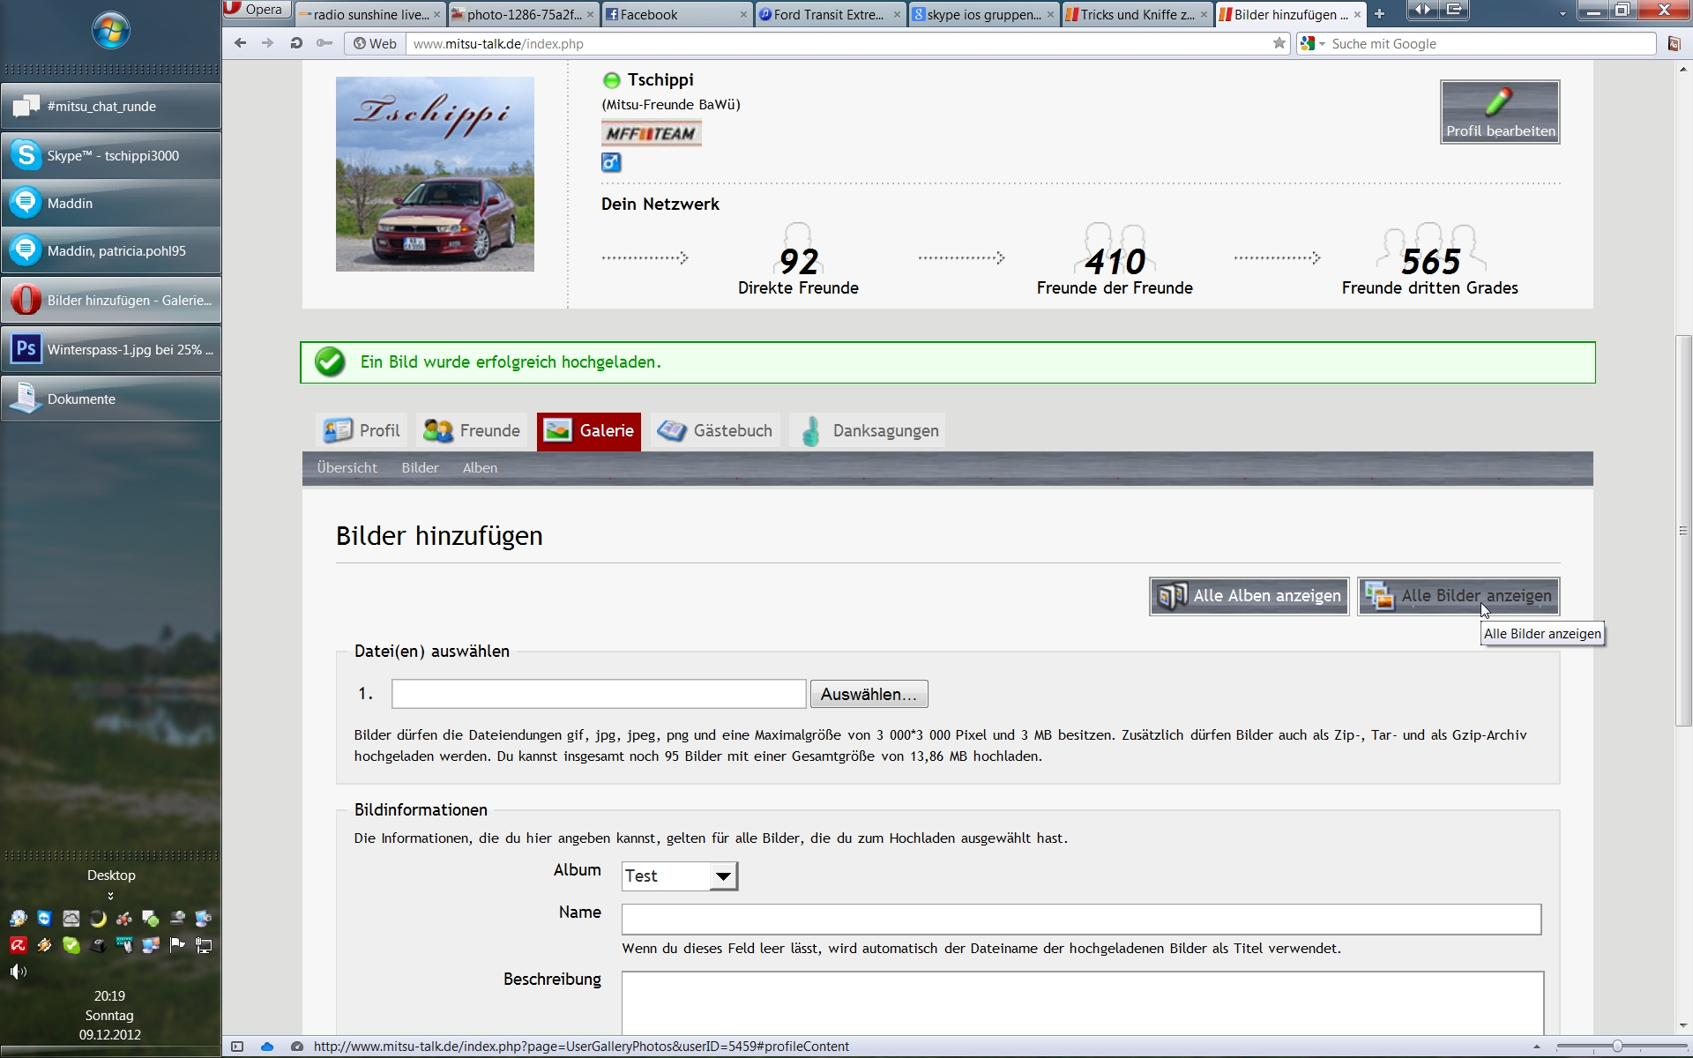Click the Beschreibung text area
This screenshot has height=1058, width=1693.
click(x=1083, y=1003)
